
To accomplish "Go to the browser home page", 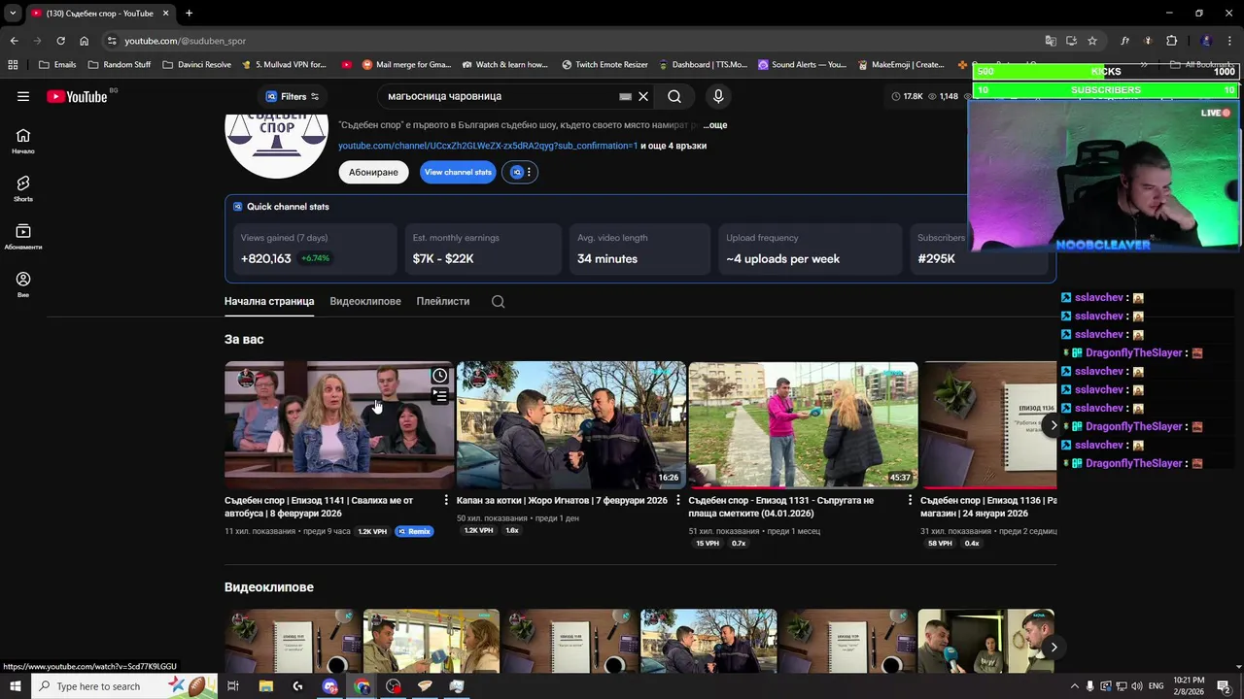I will click(84, 41).
